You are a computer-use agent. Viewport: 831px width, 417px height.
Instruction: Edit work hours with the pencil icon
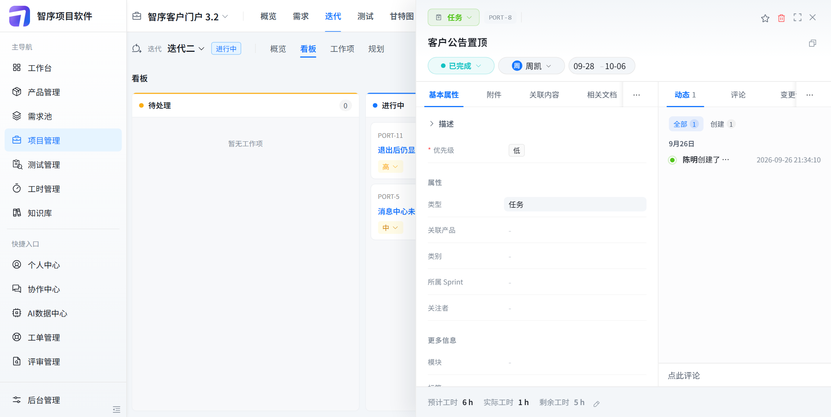(x=596, y=404)
